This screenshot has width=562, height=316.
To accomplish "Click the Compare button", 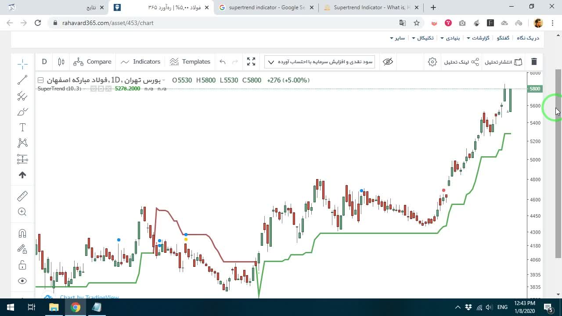I will tap(93, 62).
